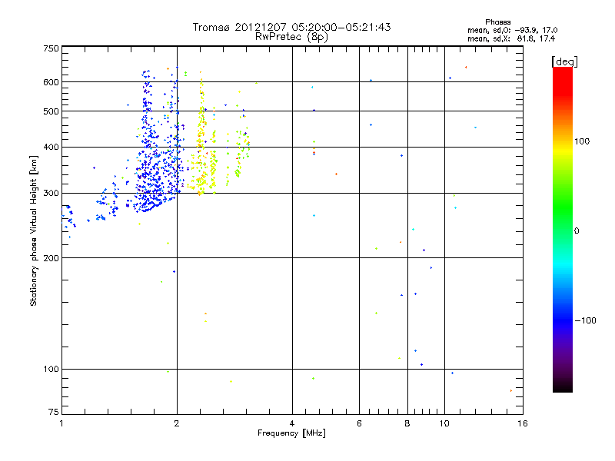This screenshot has width=615, height=461.
Task: Click the y-axis tick label '100'
Action: [x=51, y=370]
